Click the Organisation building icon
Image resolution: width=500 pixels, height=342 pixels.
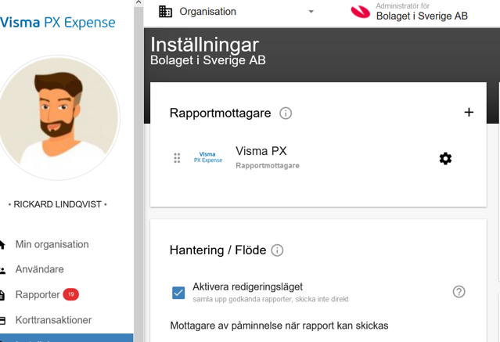tap(165, 12)
